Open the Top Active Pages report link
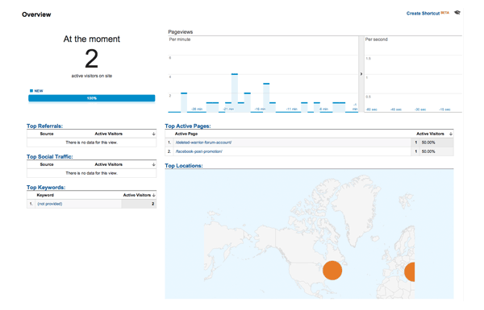The height and width of the screenshot is (310, 484). coord(188,126)
